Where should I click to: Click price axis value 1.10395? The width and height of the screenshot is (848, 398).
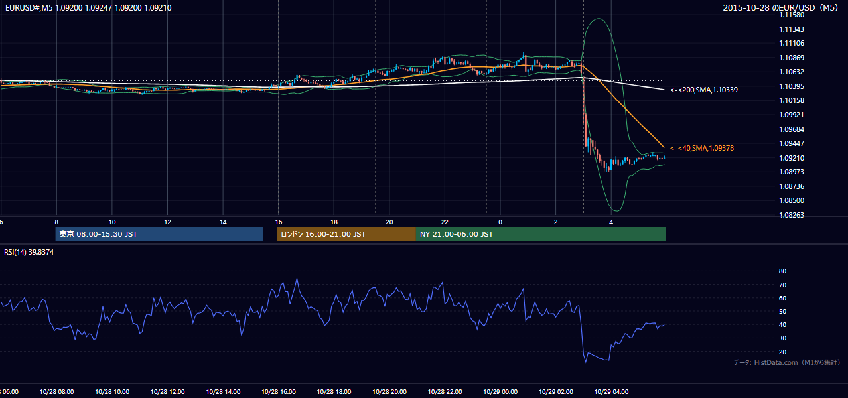[x=791, y=86]
